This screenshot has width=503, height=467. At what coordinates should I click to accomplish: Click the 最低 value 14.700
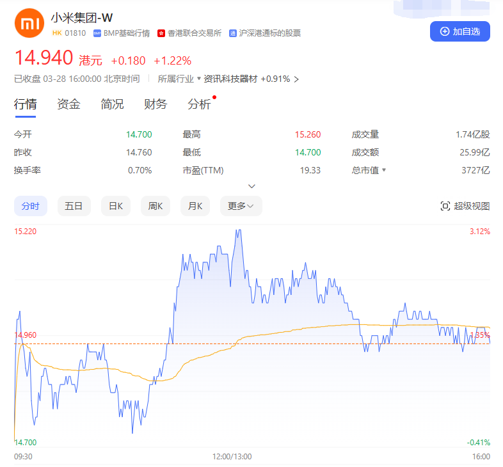(308, 152)
